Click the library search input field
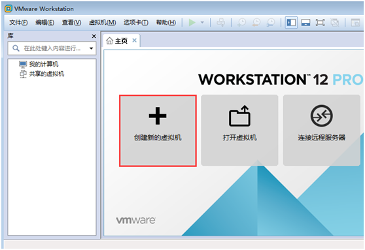365x250 pixels. pyautogui.click(x=52, y=48)
